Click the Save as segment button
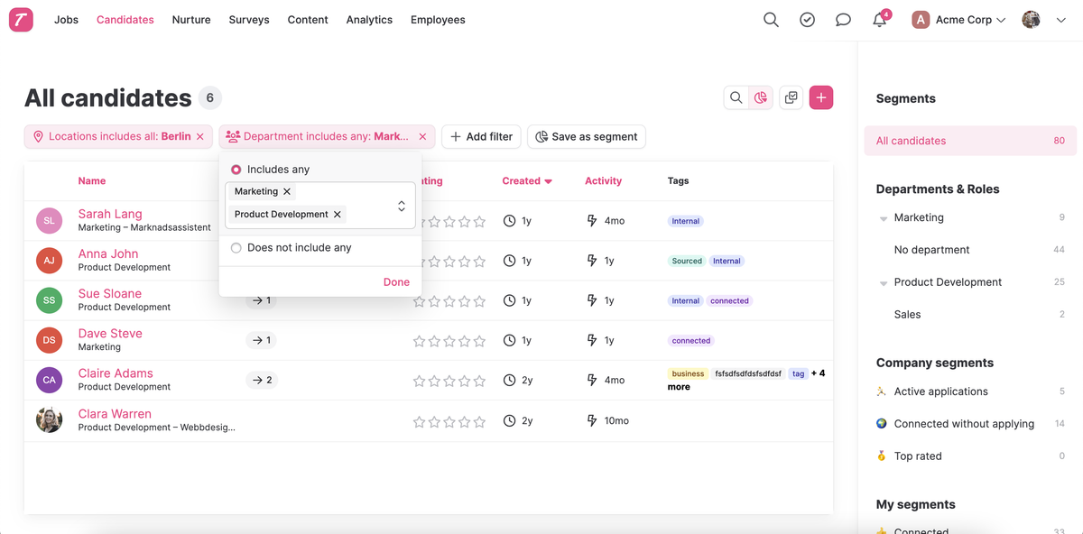 click(587, 137)
